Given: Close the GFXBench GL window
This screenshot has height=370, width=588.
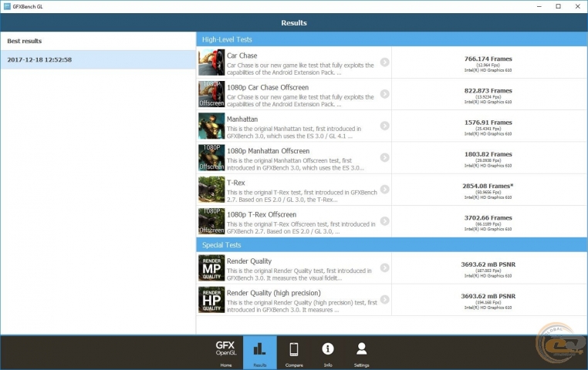Looking at the screenshot, I should pyautogui.click(x=577, y=6).
